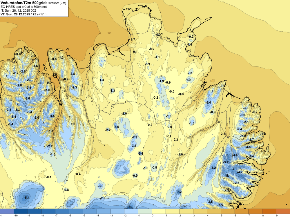Select legend swatch between 8 and 9
Viewport: 290px width, 217px height.
pos(269,211)
